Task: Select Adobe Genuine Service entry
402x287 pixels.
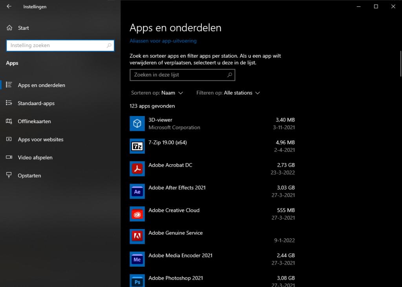Action: point(175,233)
